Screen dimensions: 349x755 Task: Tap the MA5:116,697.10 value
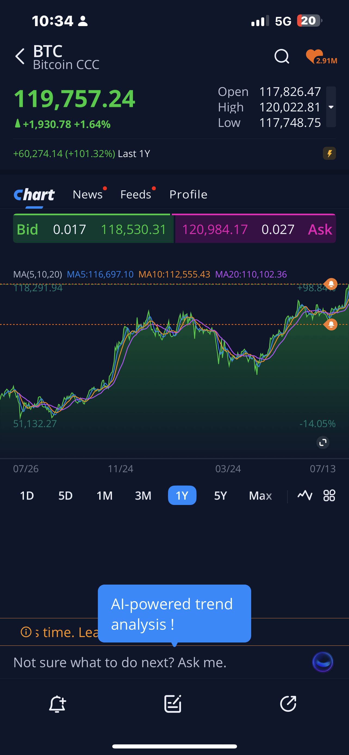click(x=100, y=274)
